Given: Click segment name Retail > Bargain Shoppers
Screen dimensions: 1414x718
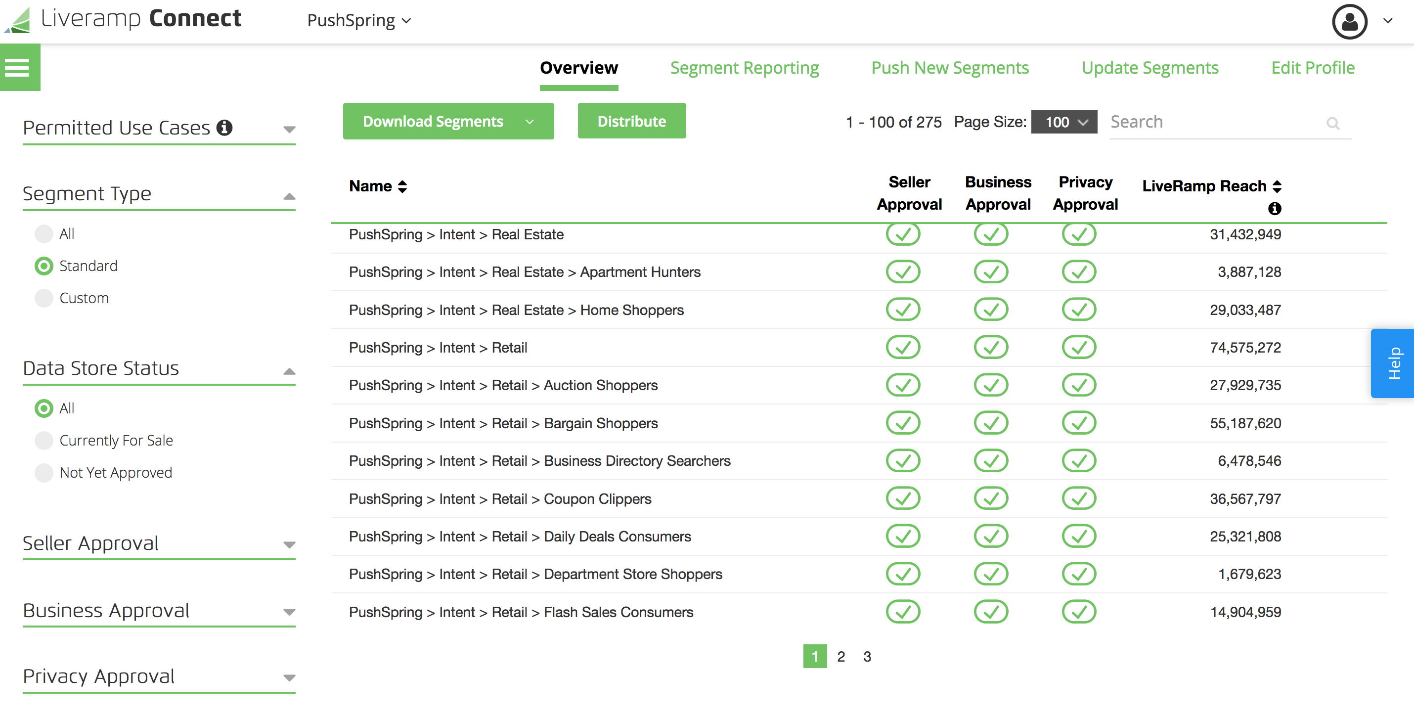Looking at the screenshot, I should coord(503,423).
